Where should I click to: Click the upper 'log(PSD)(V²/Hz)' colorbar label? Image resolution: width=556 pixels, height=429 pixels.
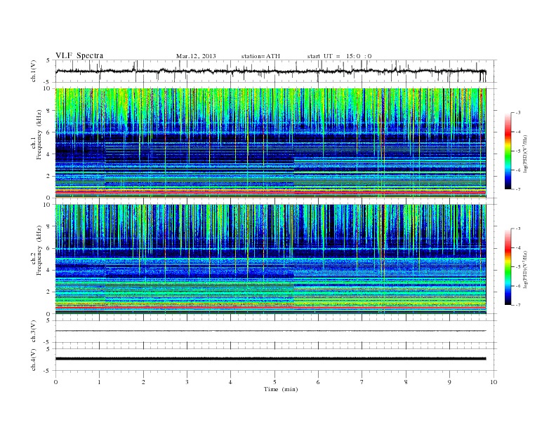[x=526, y=154]
